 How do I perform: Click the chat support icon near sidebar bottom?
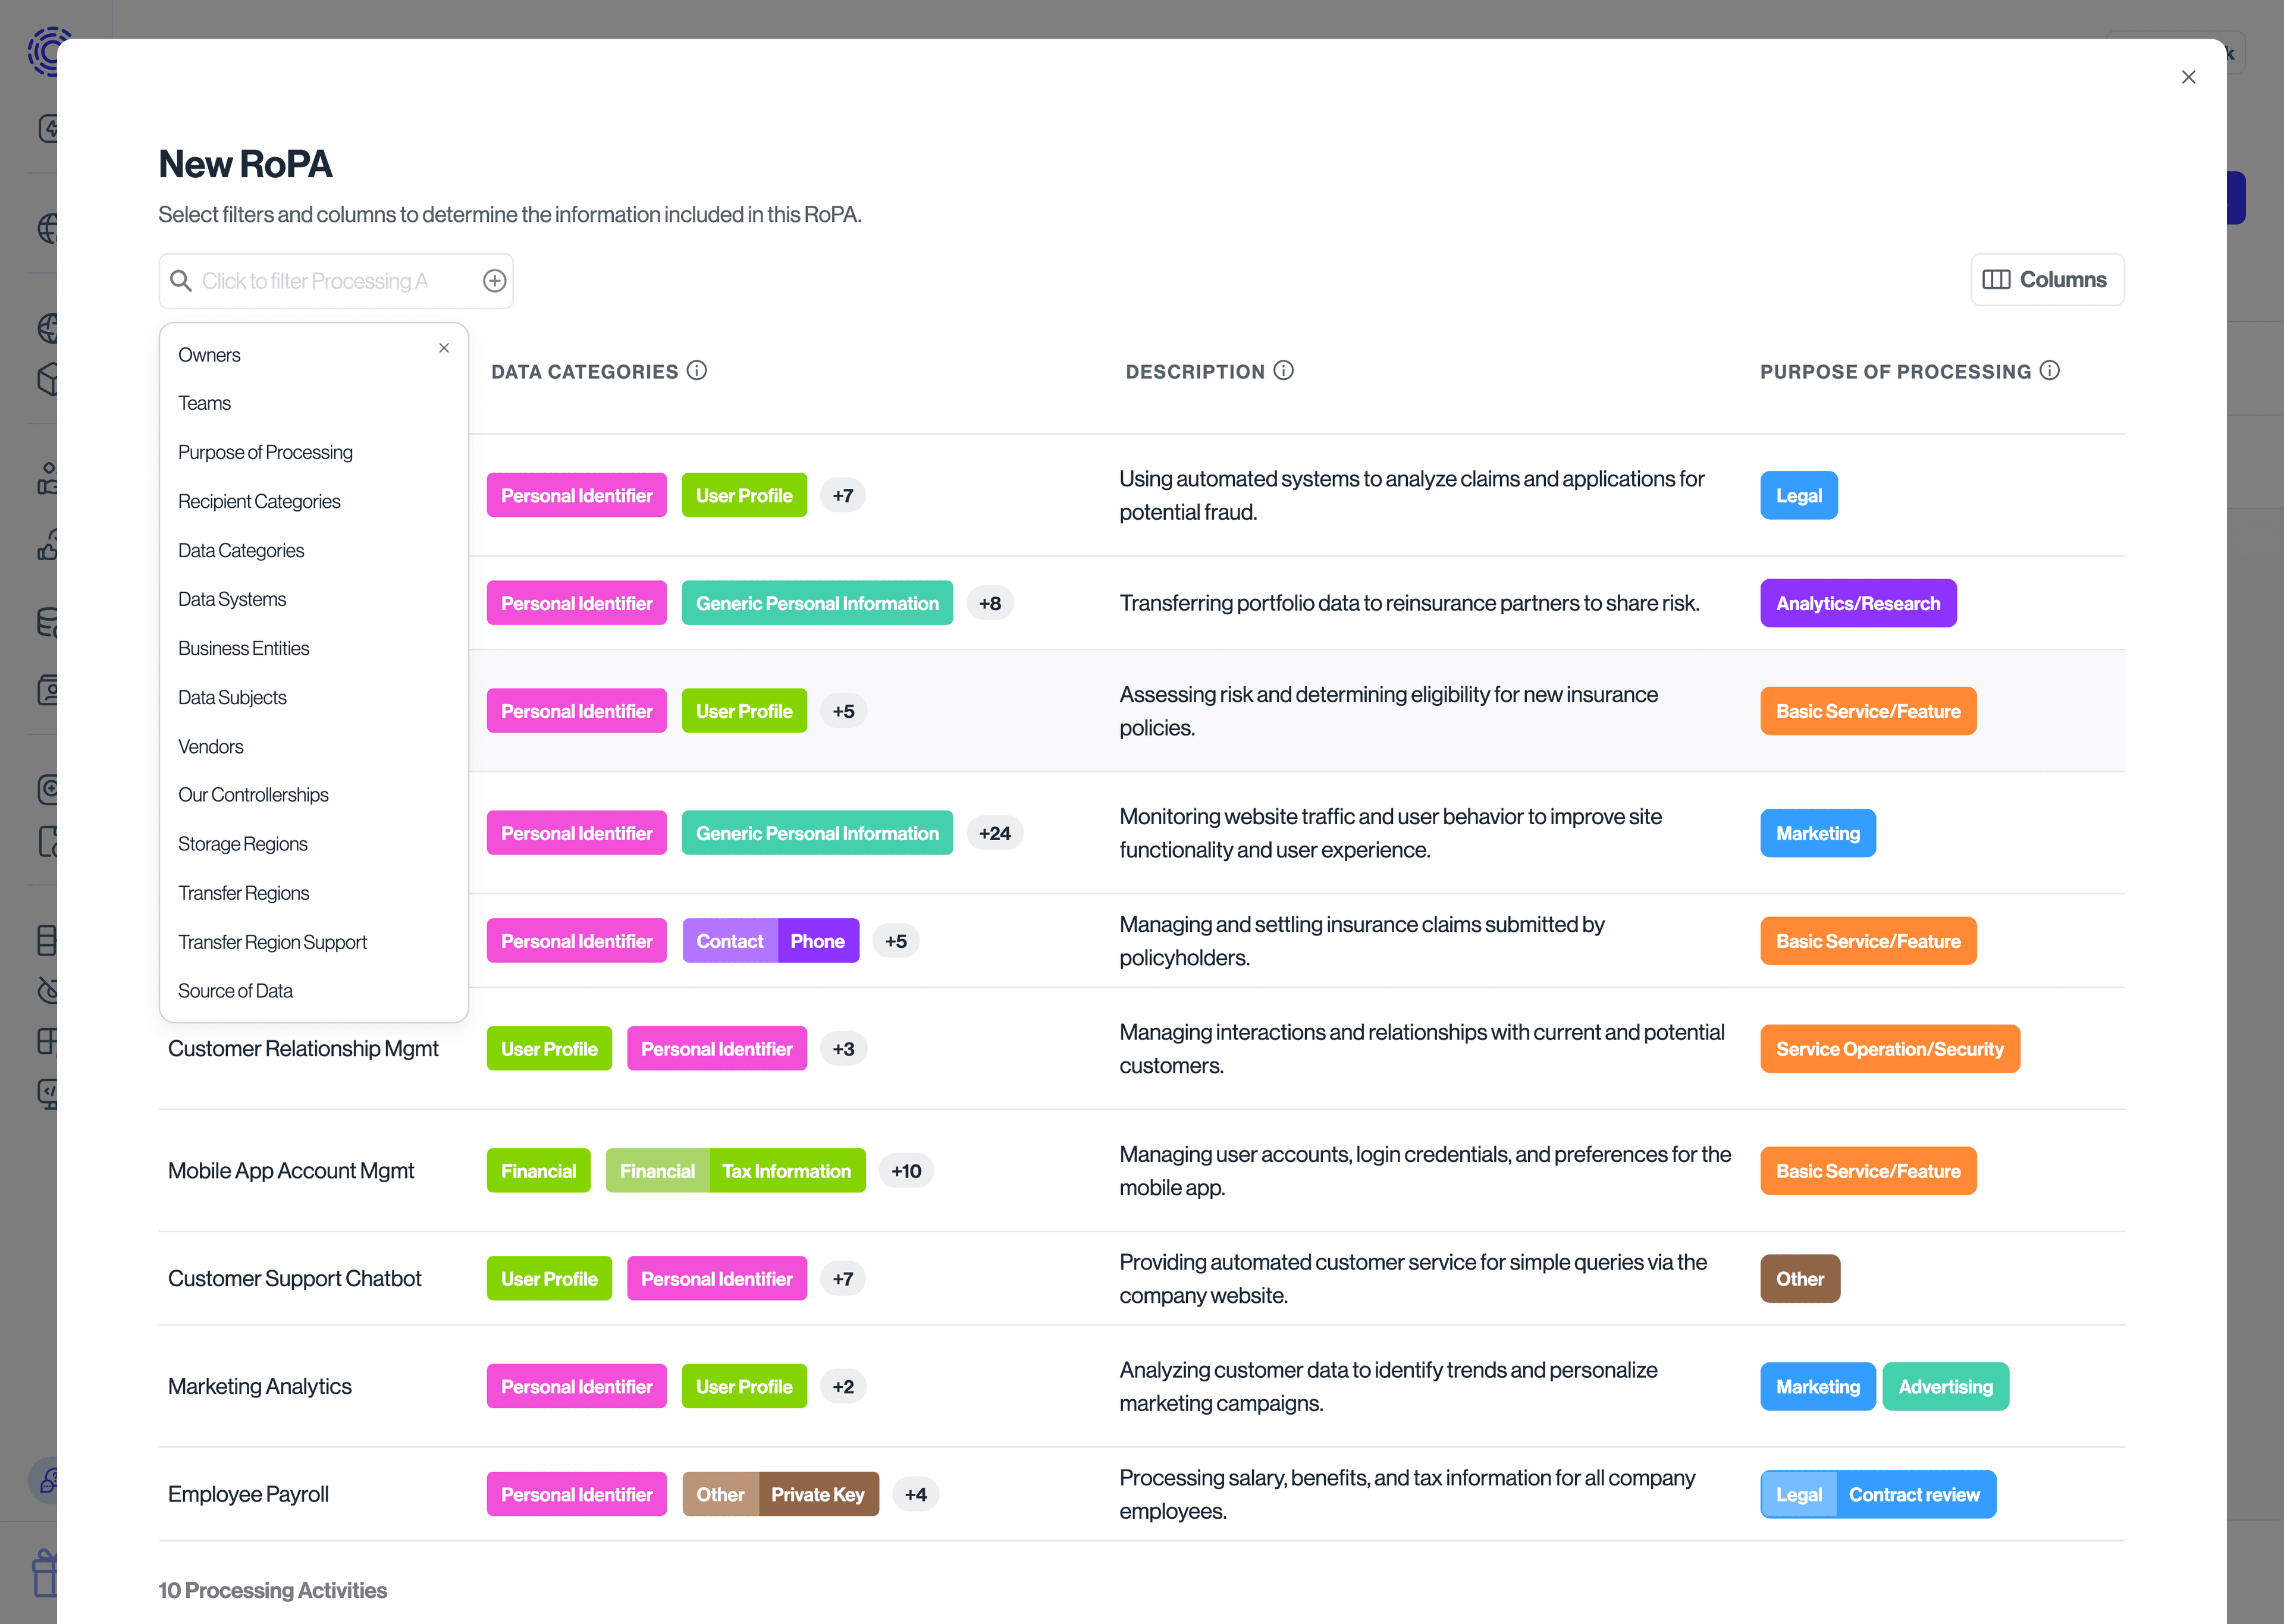tap(49, 1481)
